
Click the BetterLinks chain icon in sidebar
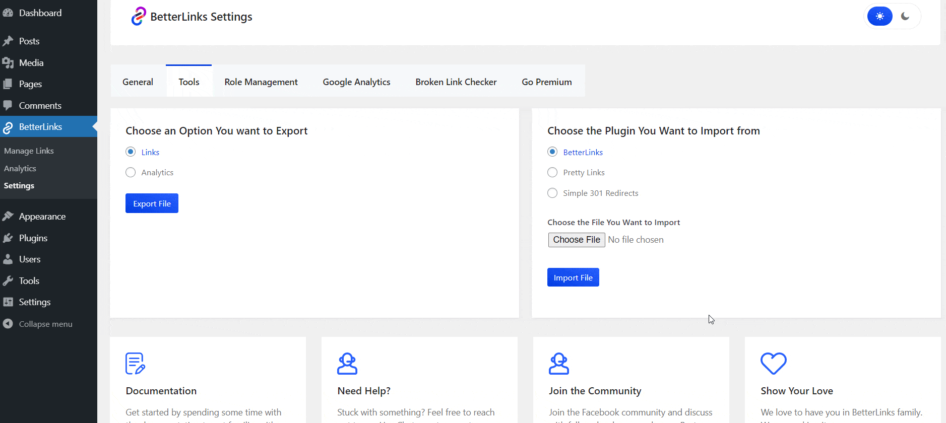[8, 127]
